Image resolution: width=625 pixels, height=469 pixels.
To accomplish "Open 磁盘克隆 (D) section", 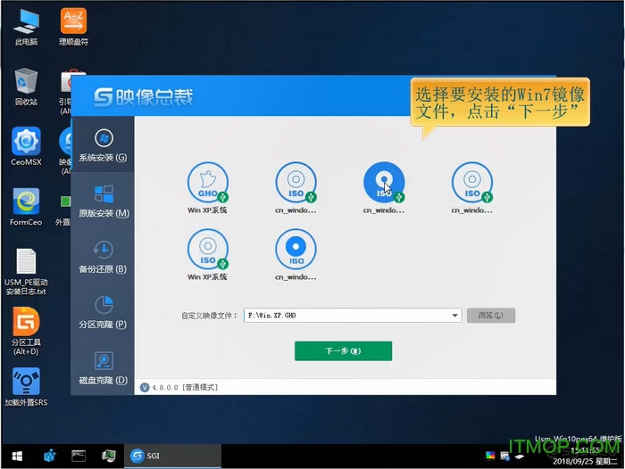I will point(103,367).
